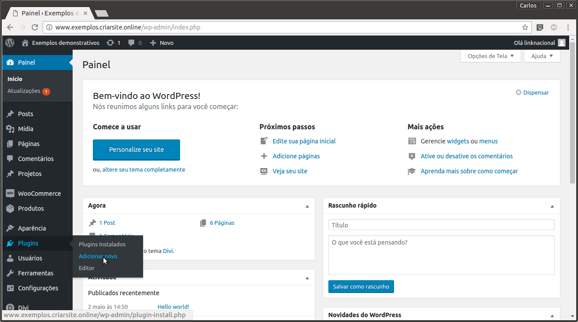Screen dimensions: 578x322
Task: Open WooCommerce from the sidebar
Action: 39,194
